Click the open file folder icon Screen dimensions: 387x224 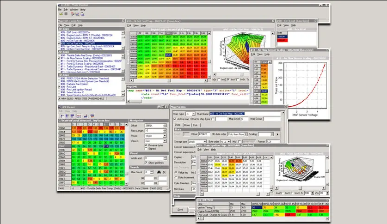(x=61, y=14)
